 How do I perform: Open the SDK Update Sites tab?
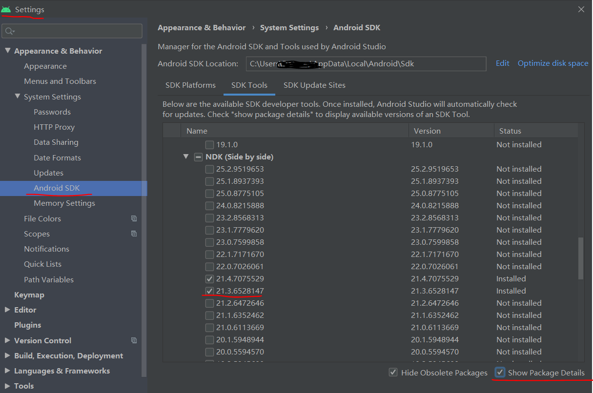(x=314, y=85)
